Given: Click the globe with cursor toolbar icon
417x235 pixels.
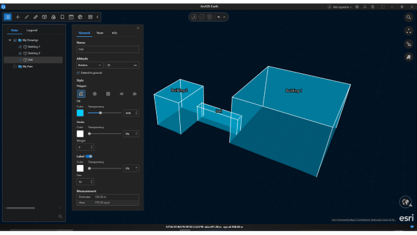Looking at the screenshot, I should 80,17.
